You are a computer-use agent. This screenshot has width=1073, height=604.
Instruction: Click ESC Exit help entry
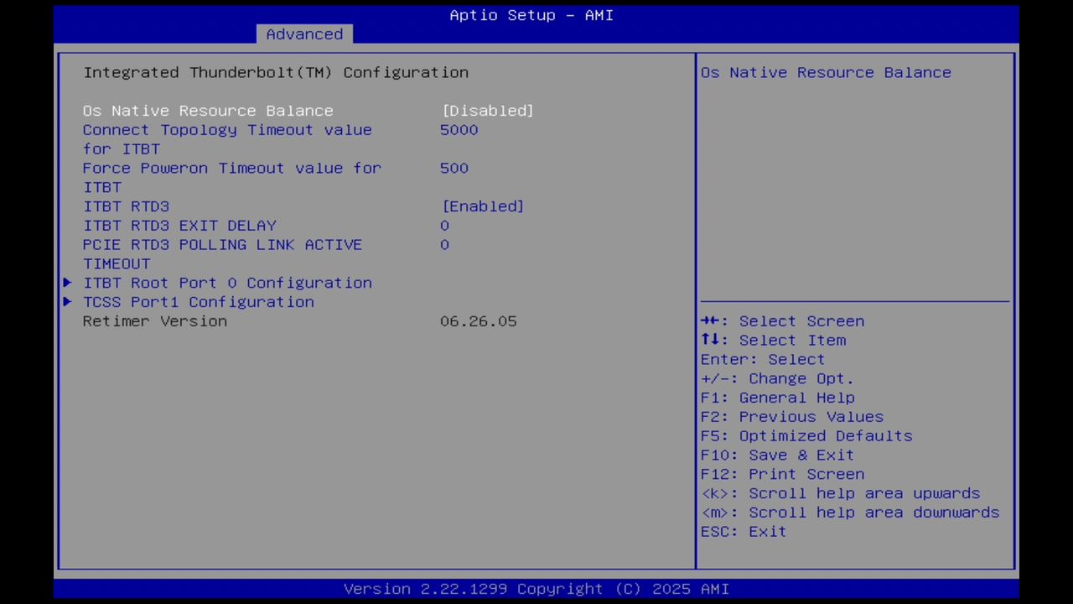click(x=743, y=531)
